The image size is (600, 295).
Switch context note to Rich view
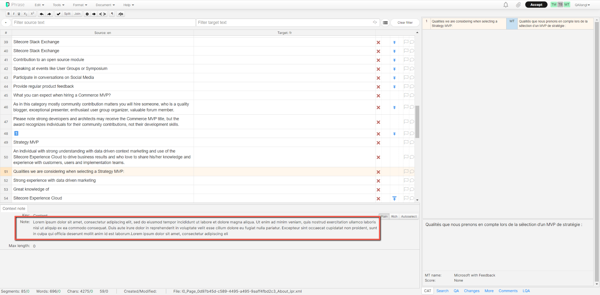[x=394, y=217]
